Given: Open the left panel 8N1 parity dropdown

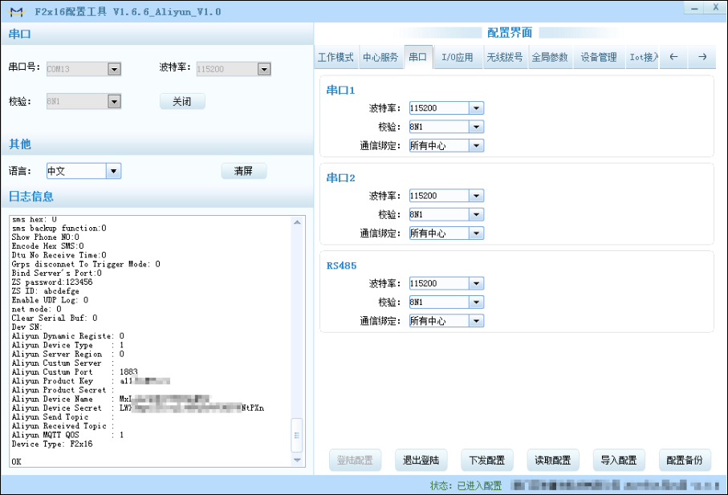Looking at the screenshot, I should (114, 101).
